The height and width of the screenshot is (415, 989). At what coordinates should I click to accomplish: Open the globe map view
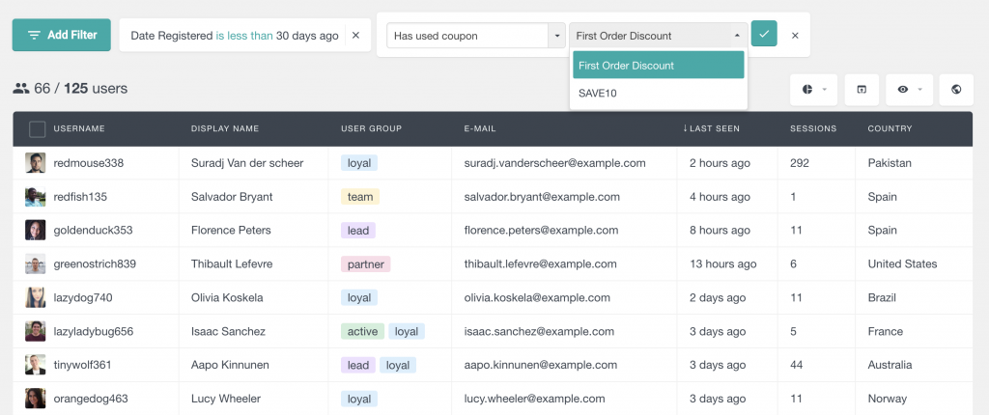[x=955, y=90]
